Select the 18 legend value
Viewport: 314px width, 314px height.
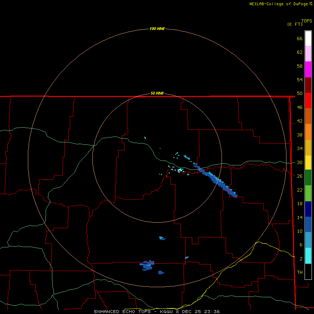[300, 204]
